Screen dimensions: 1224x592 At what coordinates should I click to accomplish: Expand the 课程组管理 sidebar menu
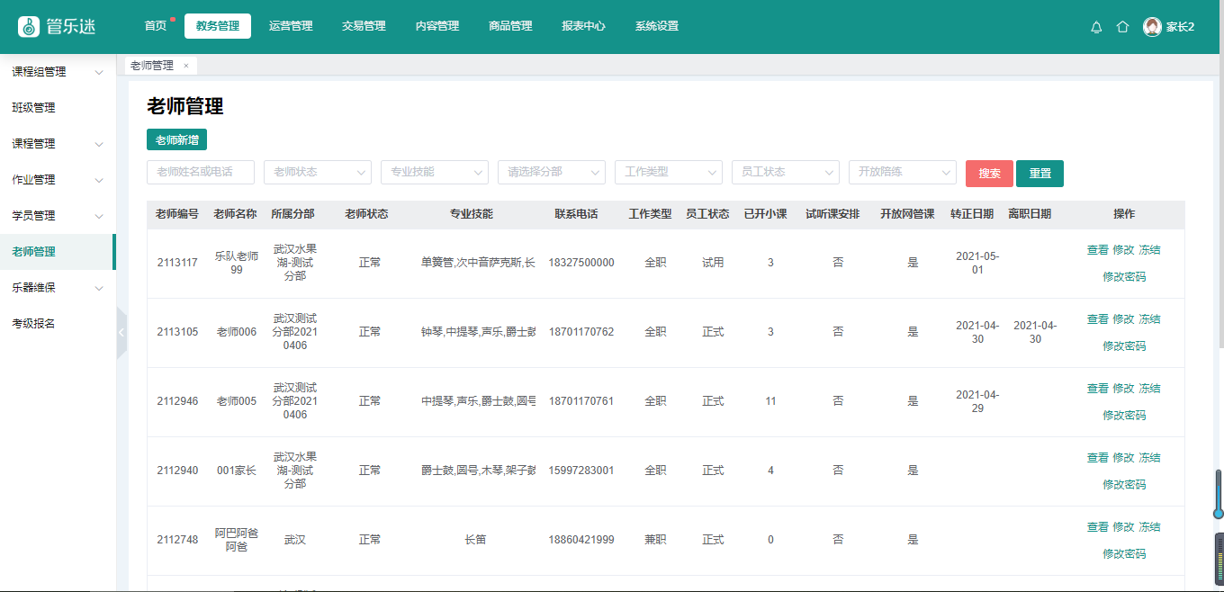tap(99, 72)
